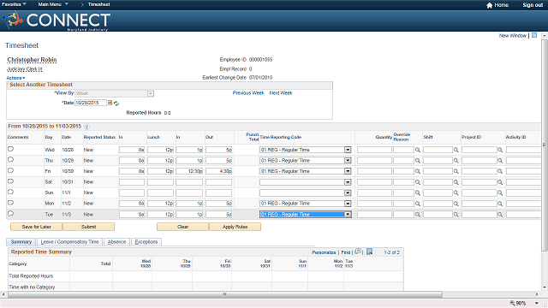The height and width of the screenshot is (308, 548).
Task: Click Quantity field in Wed 10/28 row
Action: click(374, 150)
